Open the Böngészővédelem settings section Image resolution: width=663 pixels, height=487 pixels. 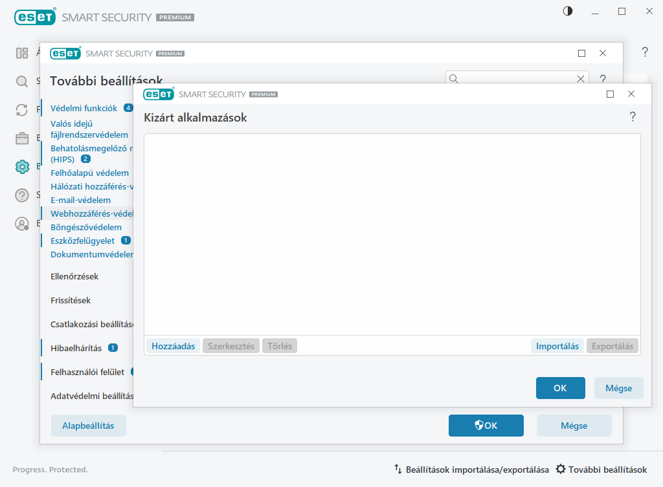click(x=86, y=227)
